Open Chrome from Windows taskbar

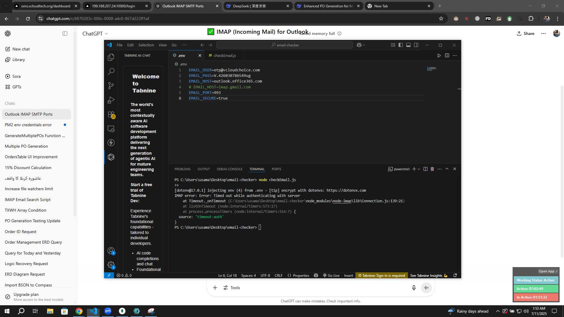(79, 311)
